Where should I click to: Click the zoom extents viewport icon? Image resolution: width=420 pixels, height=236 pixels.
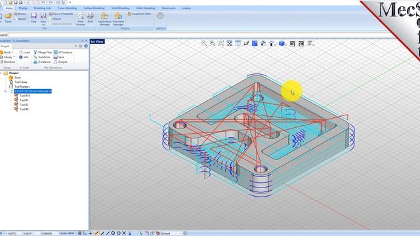coord(230,43)
